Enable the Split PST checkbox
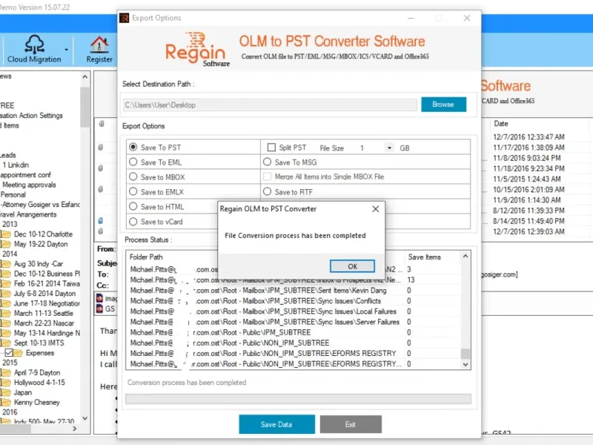 click(x=271, y=147)
